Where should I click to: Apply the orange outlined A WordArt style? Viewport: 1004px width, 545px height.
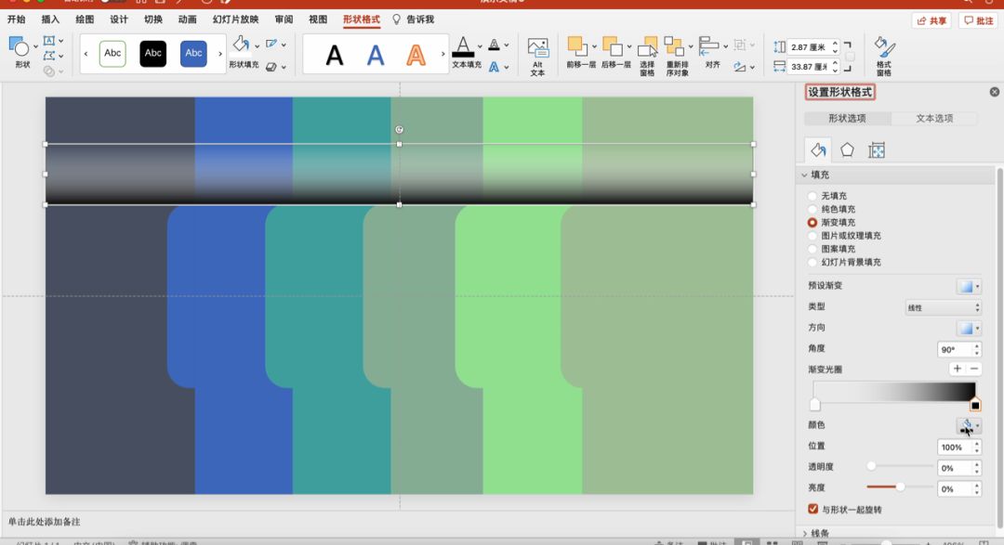416,56
